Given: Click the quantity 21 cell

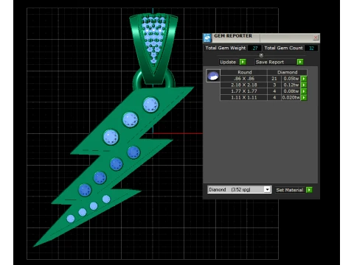Looking at the screenshot, I should (274, 79).
